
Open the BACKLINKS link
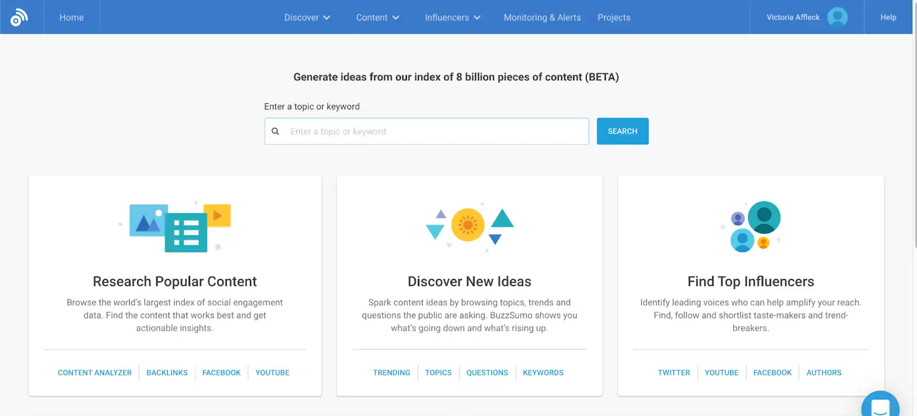167,372
